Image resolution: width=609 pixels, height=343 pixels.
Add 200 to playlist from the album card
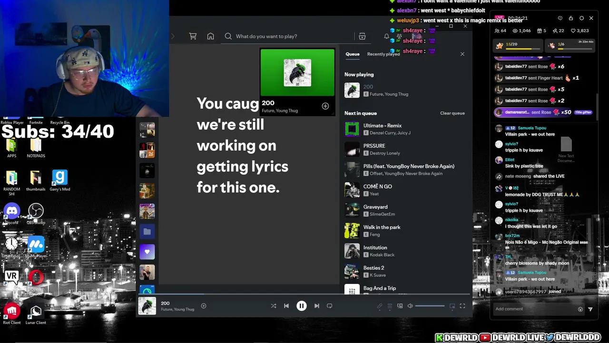(325, 106)
